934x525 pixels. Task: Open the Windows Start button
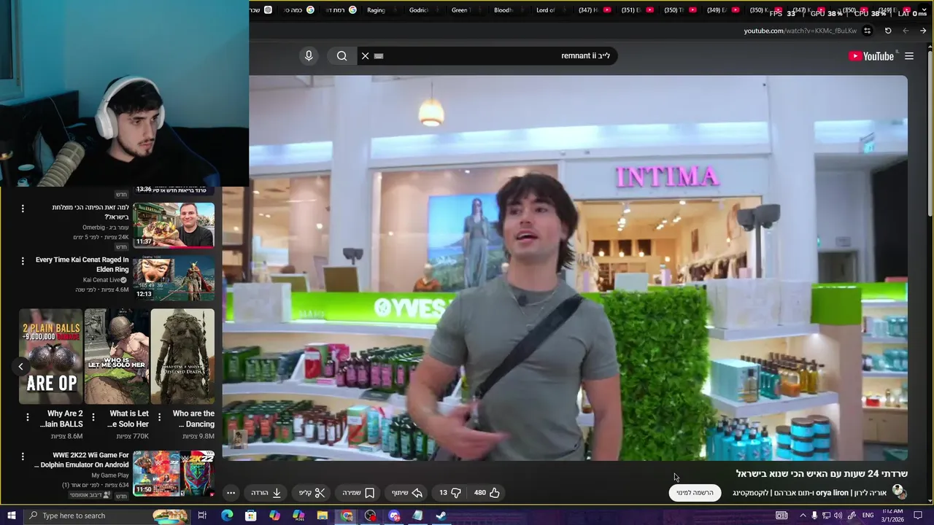pos(12,516)
